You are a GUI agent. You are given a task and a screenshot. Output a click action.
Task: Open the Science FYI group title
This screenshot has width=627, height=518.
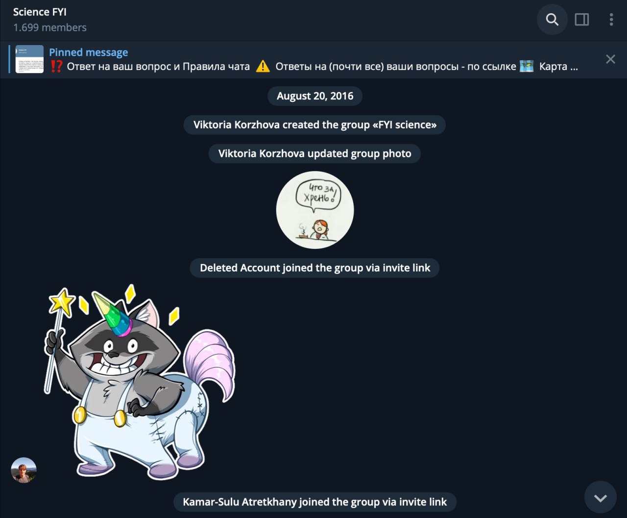coord(40,12)
